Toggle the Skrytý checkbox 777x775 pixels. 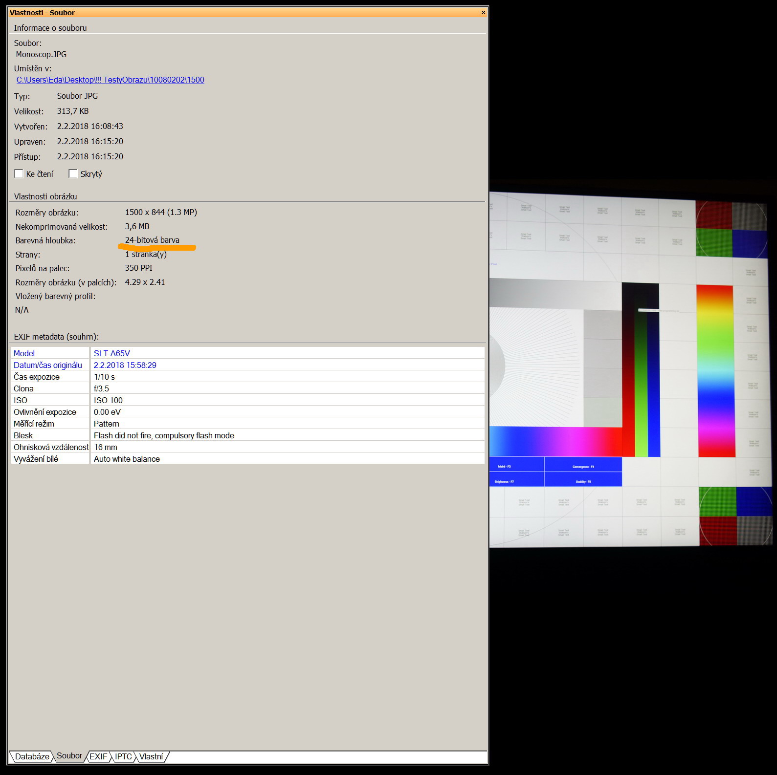pos(73,174)
